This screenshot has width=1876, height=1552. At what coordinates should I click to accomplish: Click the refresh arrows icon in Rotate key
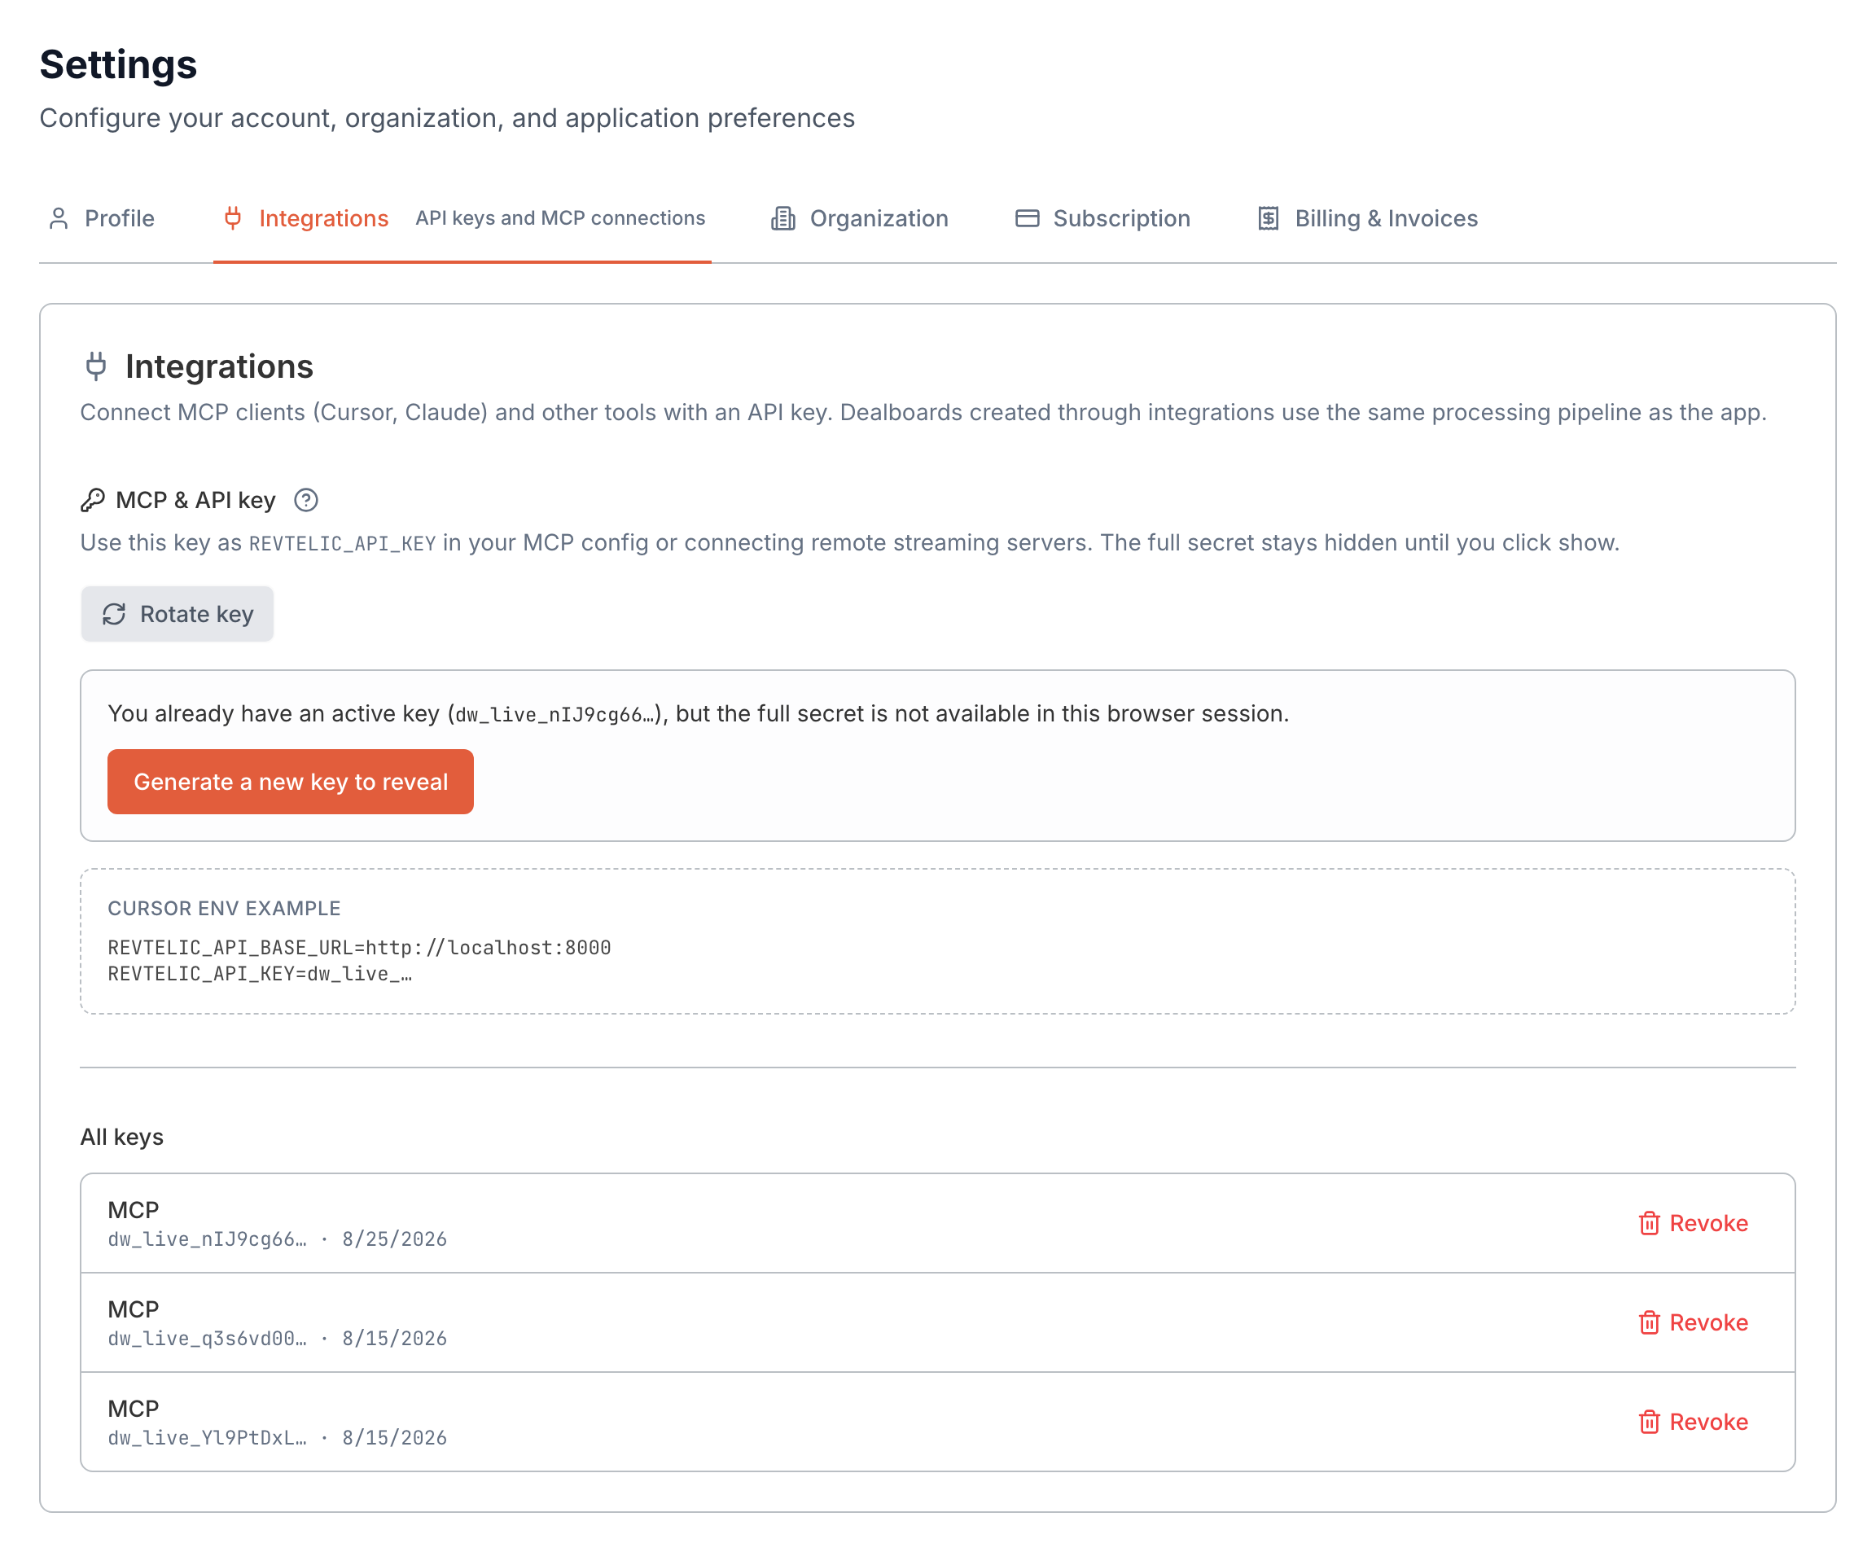(x=113, y=614)
